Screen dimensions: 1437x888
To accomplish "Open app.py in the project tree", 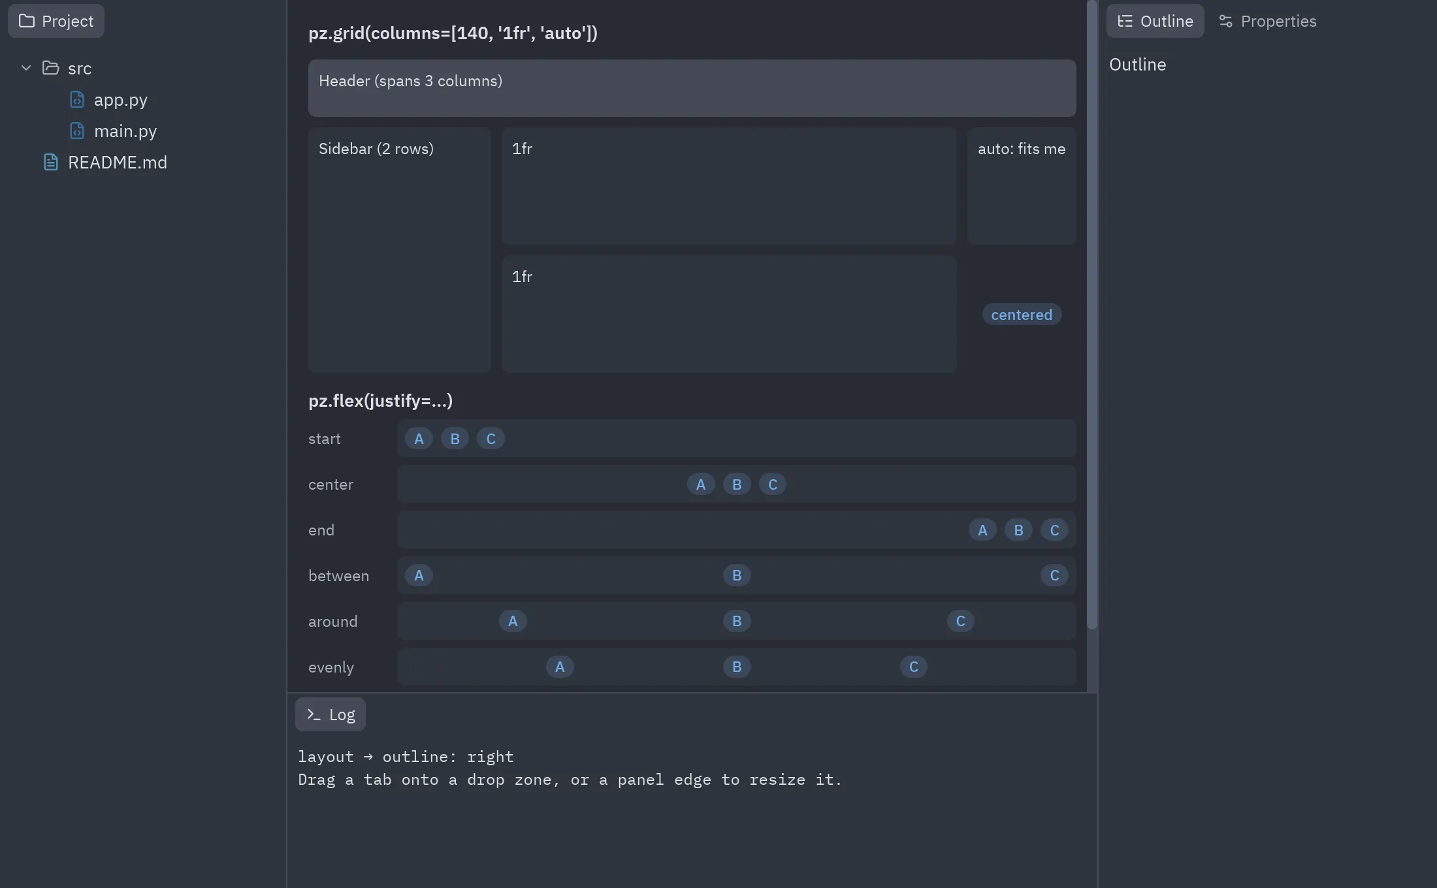I will pos(121,99).
